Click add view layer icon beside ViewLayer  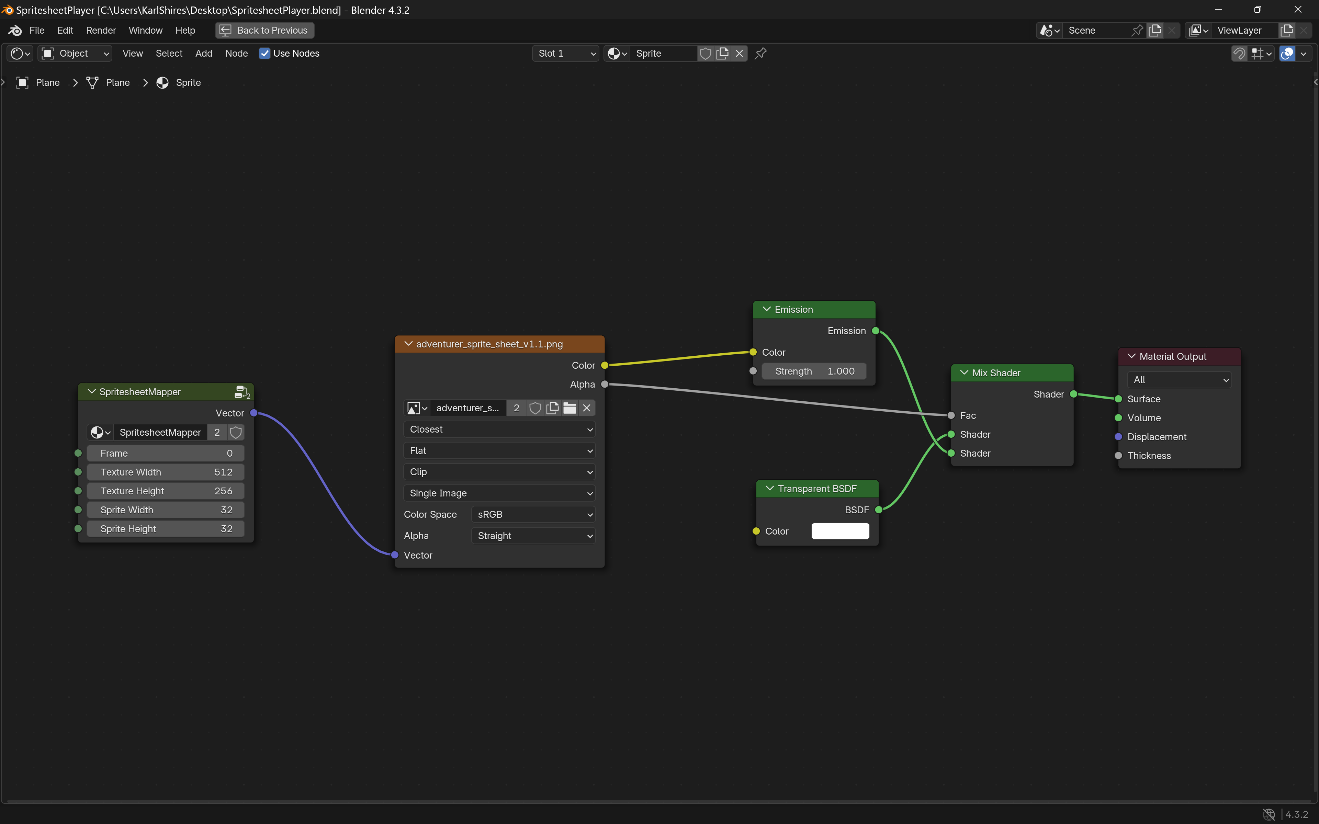pyautogui.click(x=1286, y=31)
